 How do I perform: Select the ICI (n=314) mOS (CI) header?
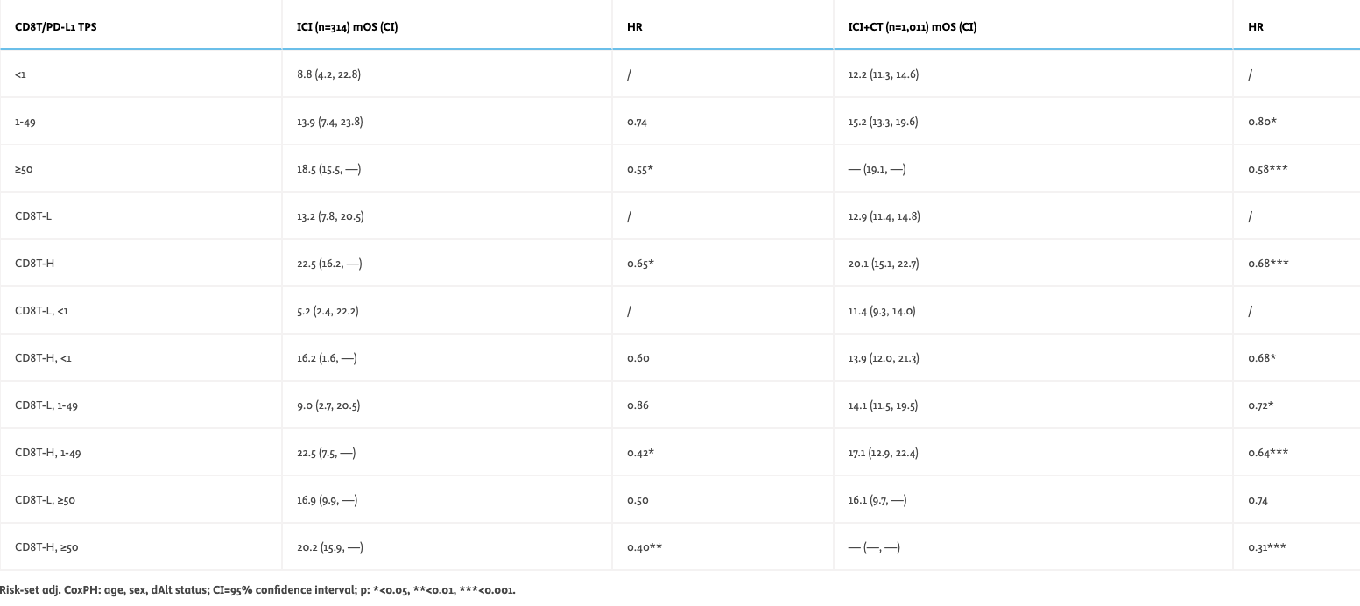(348, 27)
